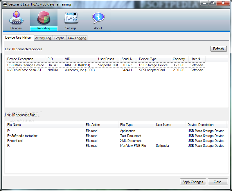Click the Authenex, Inc.(10DE) cell

pos(80,70)
